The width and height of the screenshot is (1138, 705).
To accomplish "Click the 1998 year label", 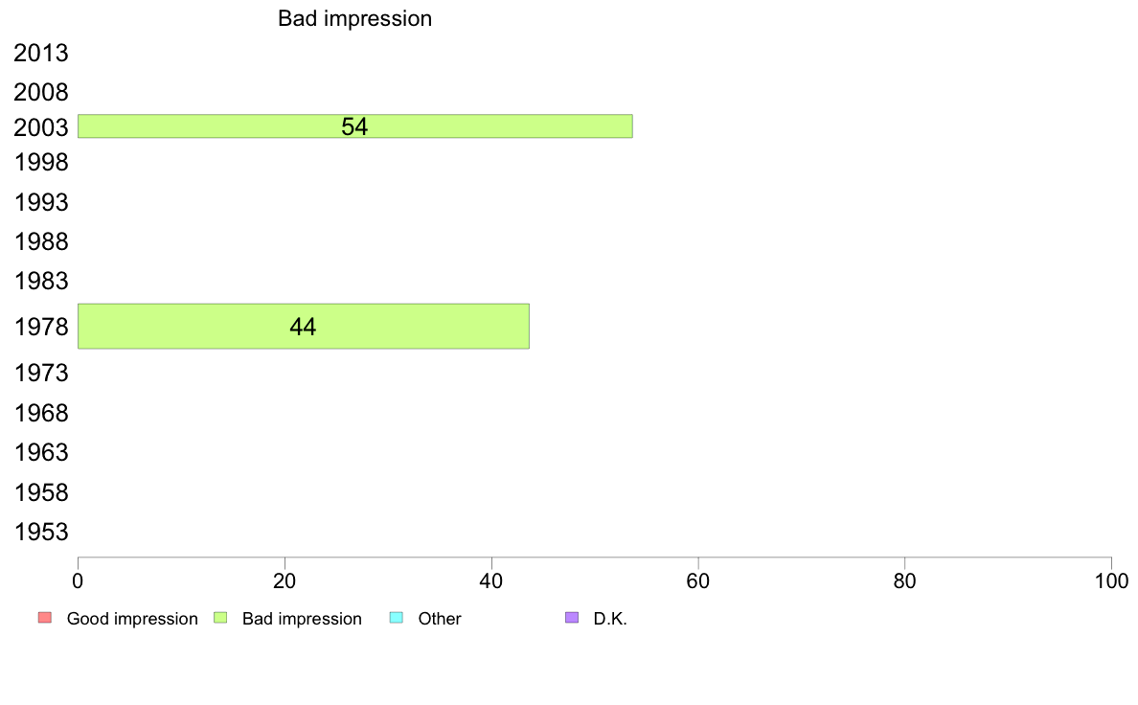I will (x=41, y=162).
